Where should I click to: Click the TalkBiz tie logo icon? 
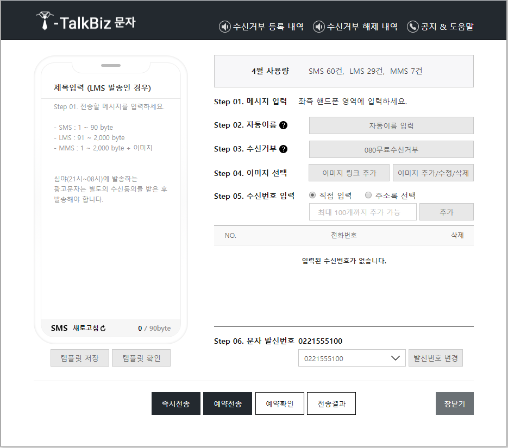[45, 21]
